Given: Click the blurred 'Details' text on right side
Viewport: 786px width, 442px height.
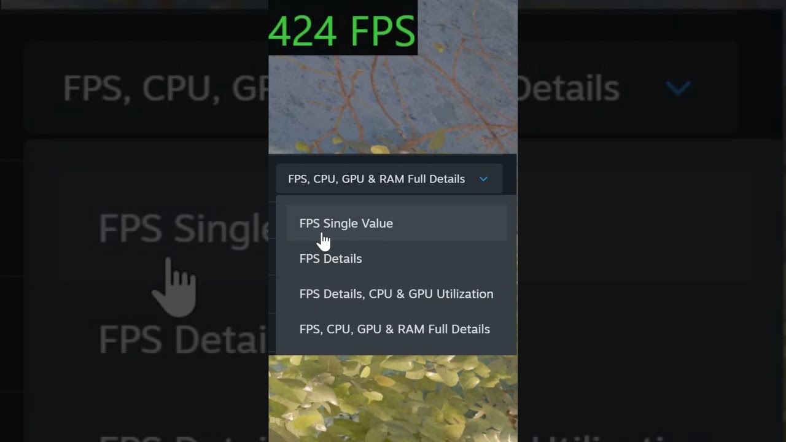Looking at the screenshot, I should [568, 88].
